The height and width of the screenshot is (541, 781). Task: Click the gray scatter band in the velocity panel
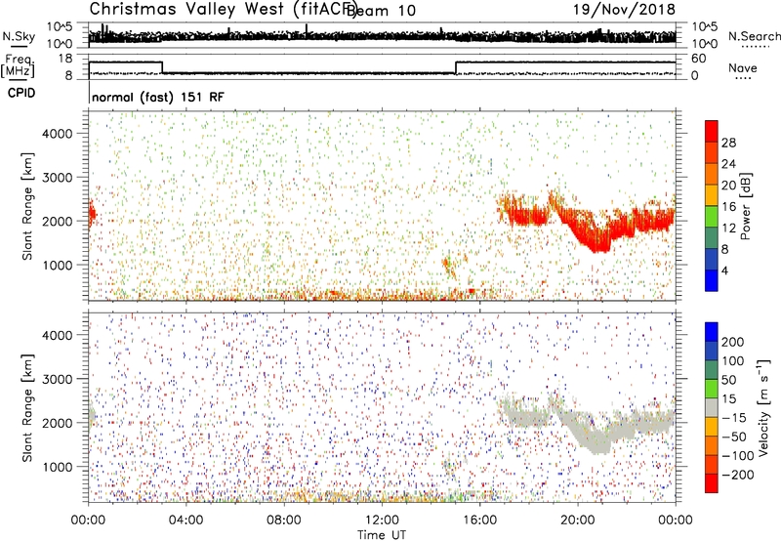pyautogui.click(x=588, y=424)
